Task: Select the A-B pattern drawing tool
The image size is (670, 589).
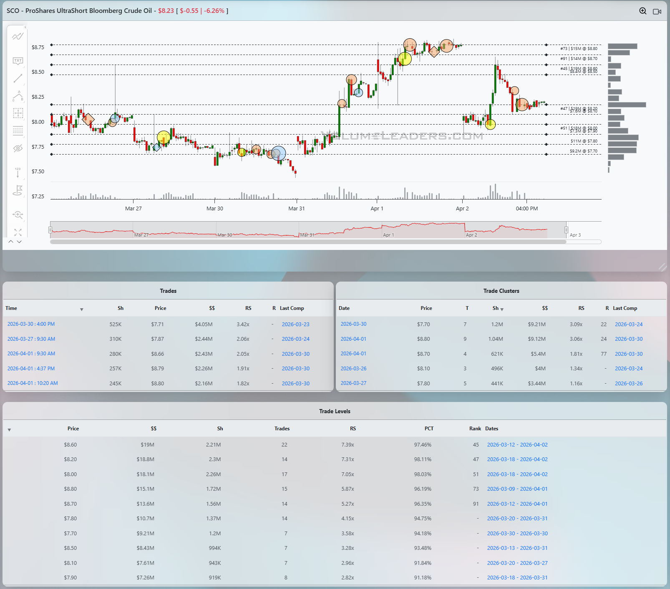Action: coord(18,96)
